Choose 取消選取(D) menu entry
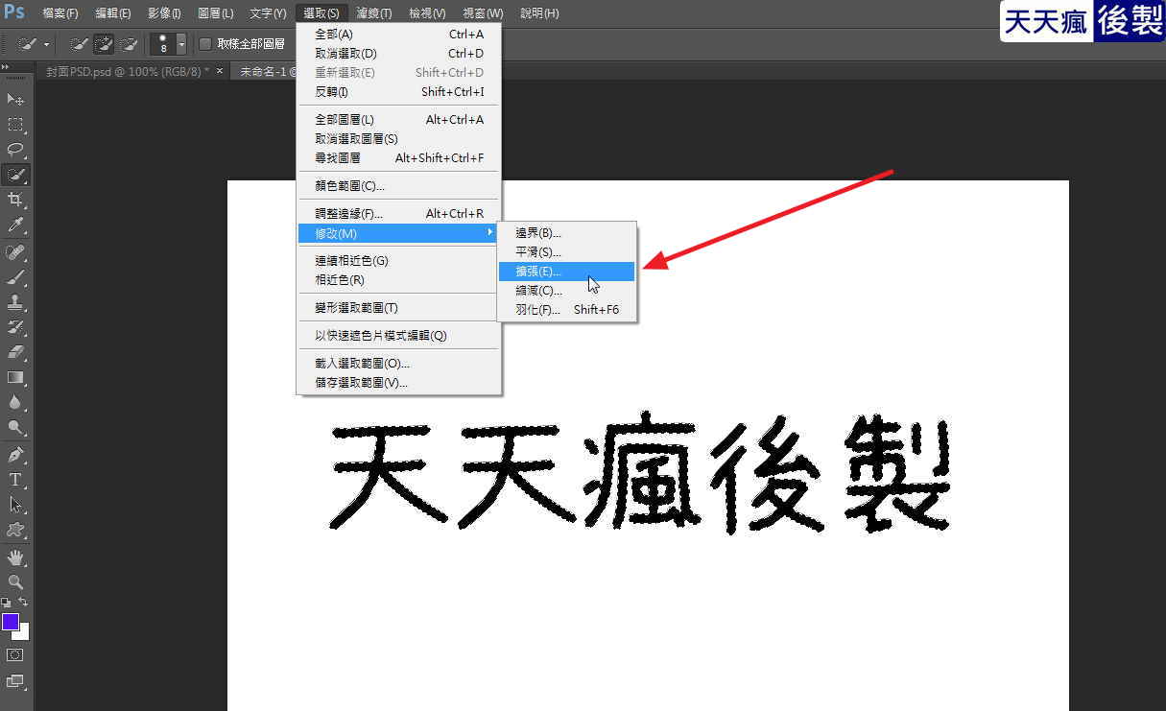This screenshot has width=1166, height=711. coord(398,54)
